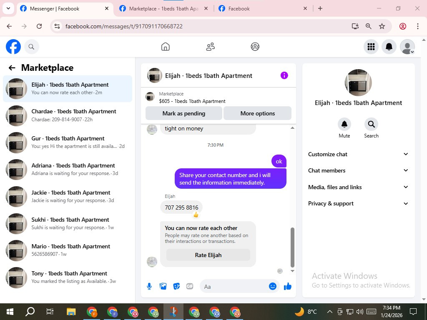Open the Adriana apartment conversation
Screen dimensions: 427x320
(x=68, y=169)
